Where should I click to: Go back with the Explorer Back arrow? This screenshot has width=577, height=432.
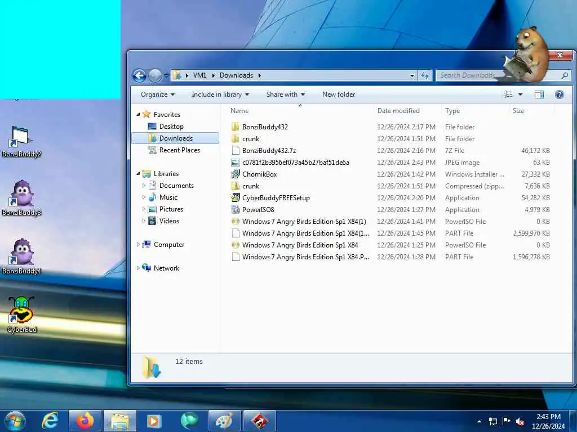coord(139,76)
